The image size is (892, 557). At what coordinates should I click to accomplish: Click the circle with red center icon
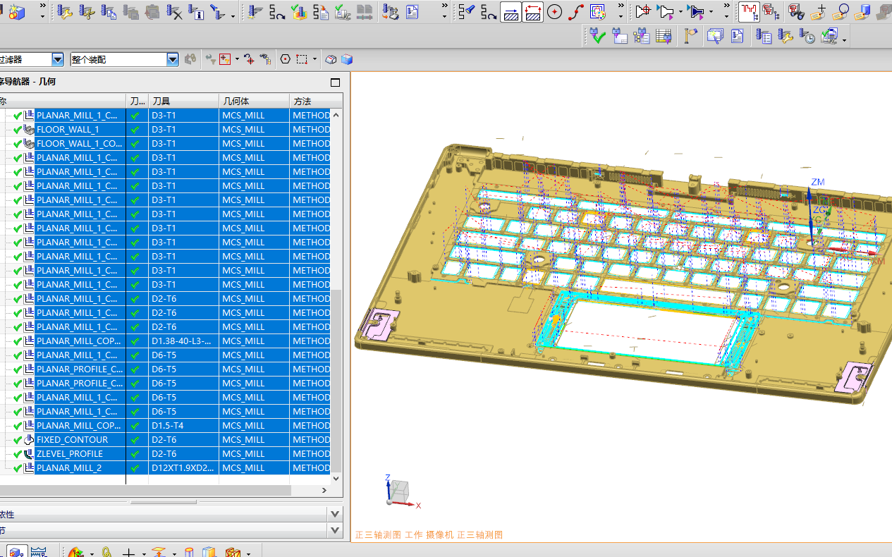pyautogui.click(x=554, y=12)
